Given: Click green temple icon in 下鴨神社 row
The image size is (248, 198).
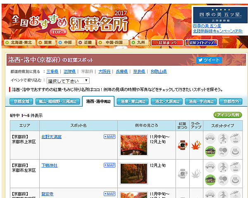Looking at the screenshot, I should pos(210,180).
